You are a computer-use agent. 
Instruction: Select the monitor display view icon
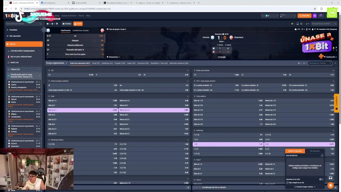tap(301, 24)
